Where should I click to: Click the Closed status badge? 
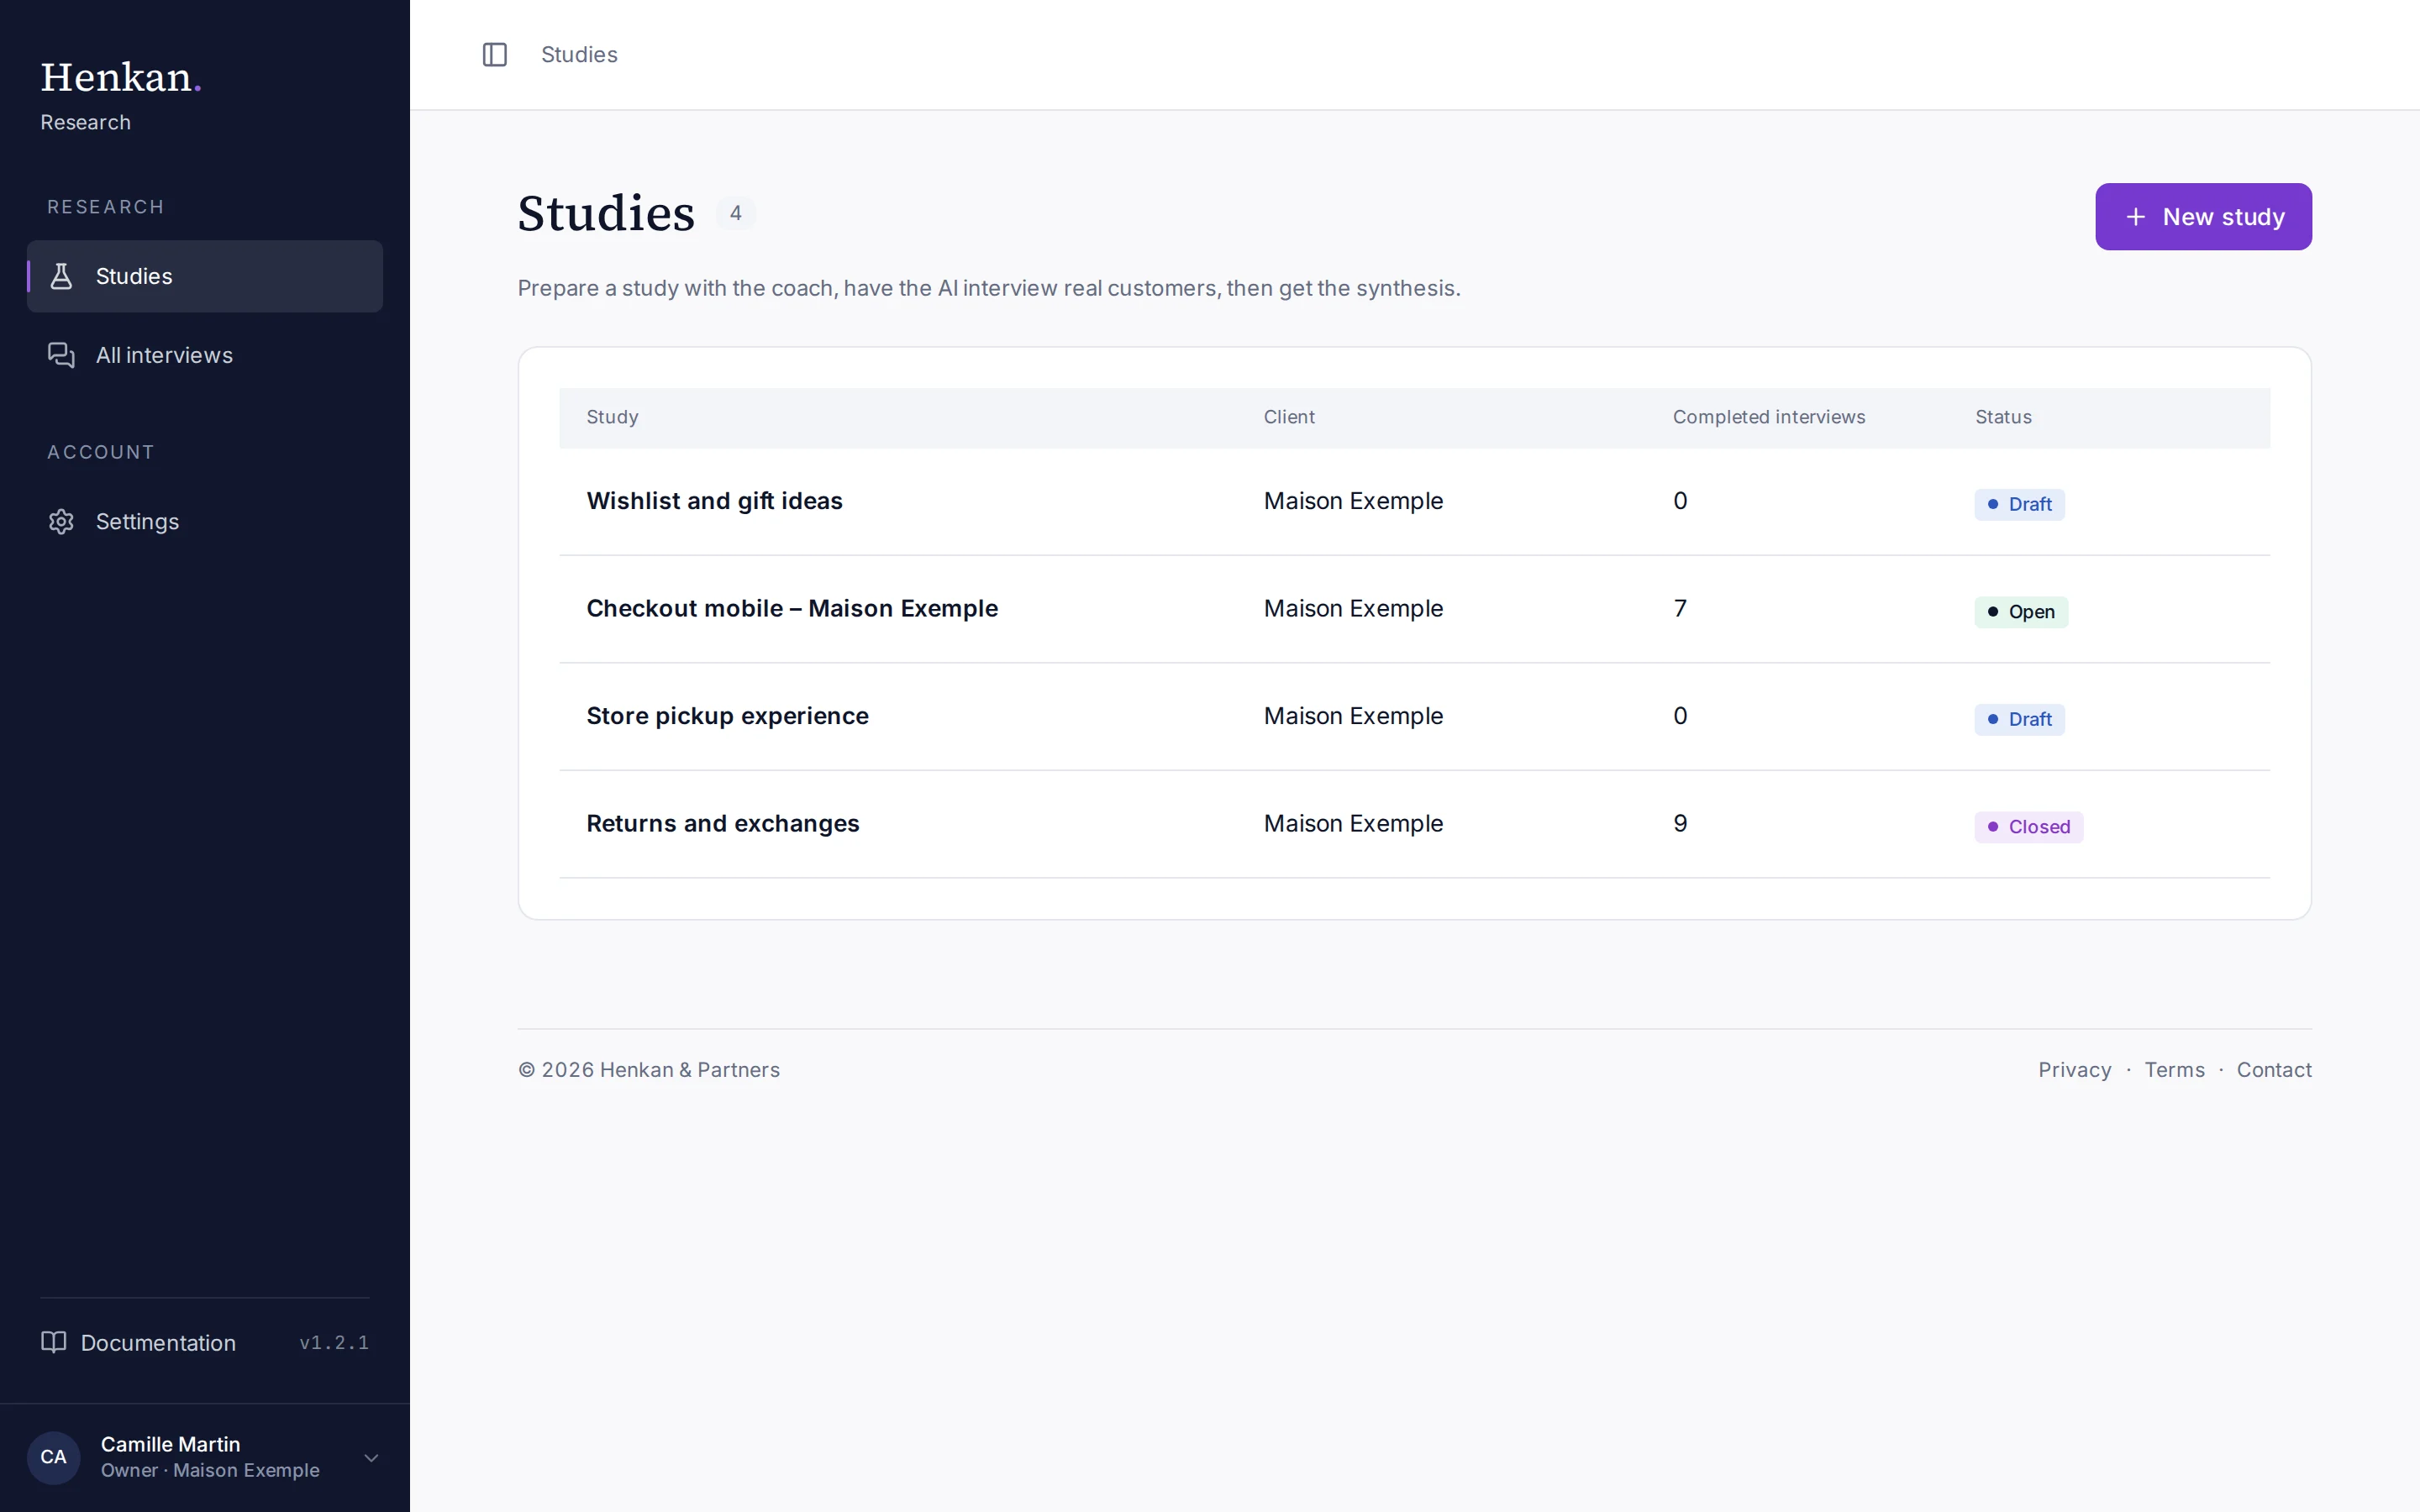pyautogui.click(x=2028, y=827)
